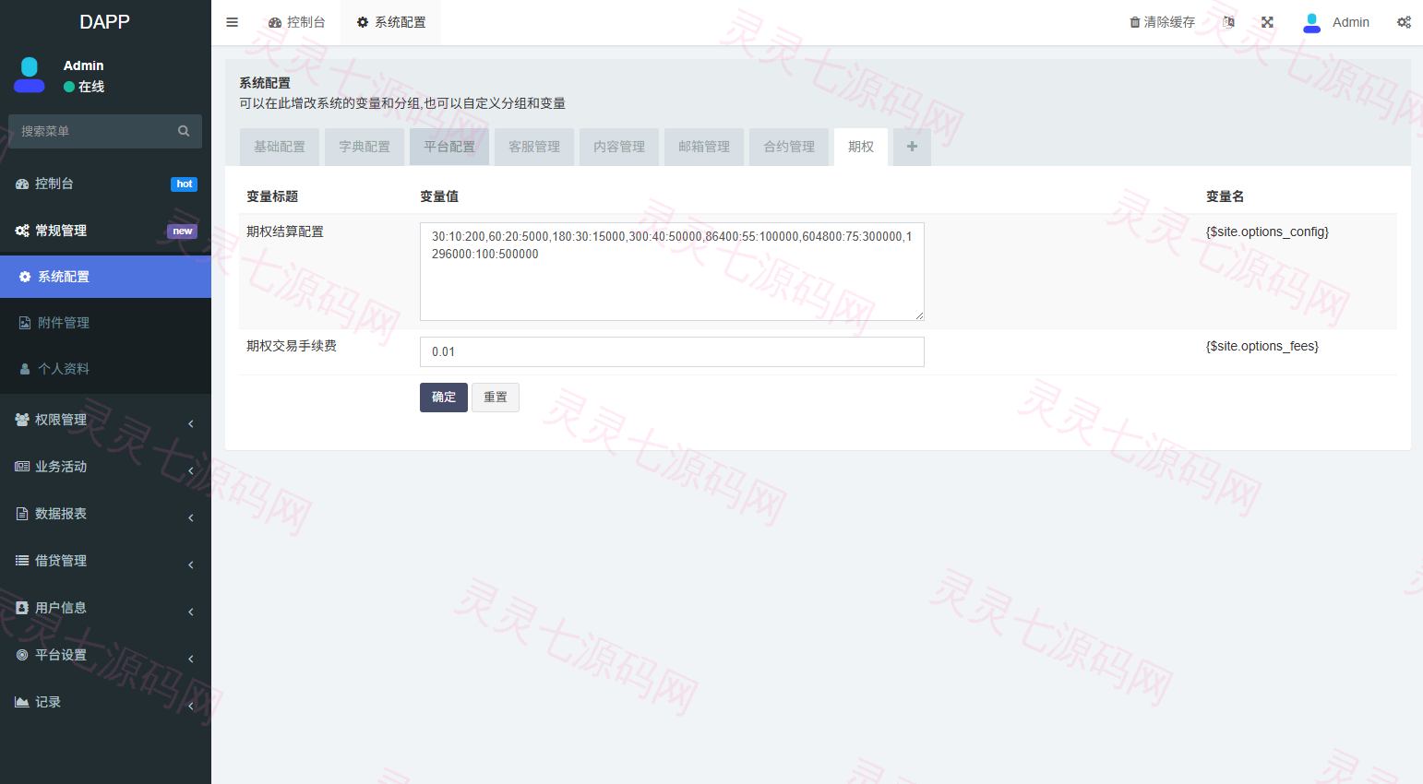
Task: Select the 期权 config tab
Action: (861, 147)
